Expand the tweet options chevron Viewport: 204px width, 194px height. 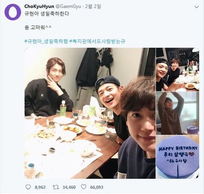tap(197, 7)
